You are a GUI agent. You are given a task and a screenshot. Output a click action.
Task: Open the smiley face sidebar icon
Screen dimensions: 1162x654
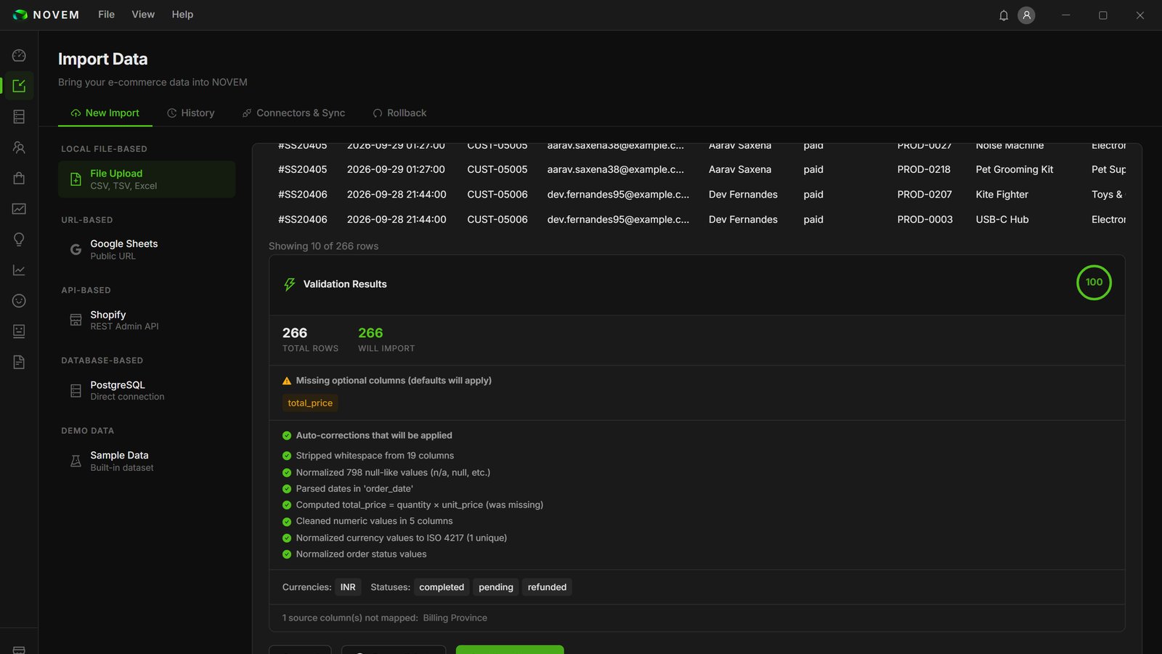(19, 301)
